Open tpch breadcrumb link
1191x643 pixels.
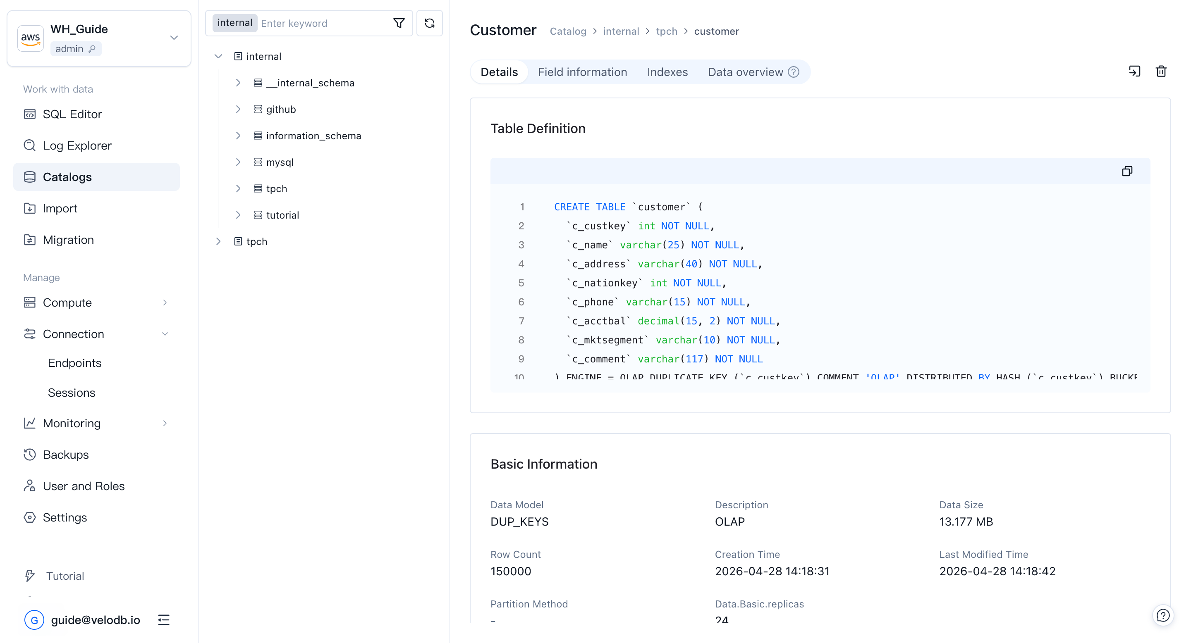666,31
